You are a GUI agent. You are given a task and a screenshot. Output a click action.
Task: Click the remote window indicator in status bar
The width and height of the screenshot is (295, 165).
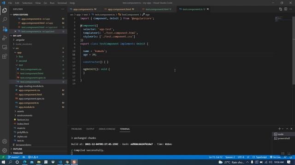coord(3,157)
